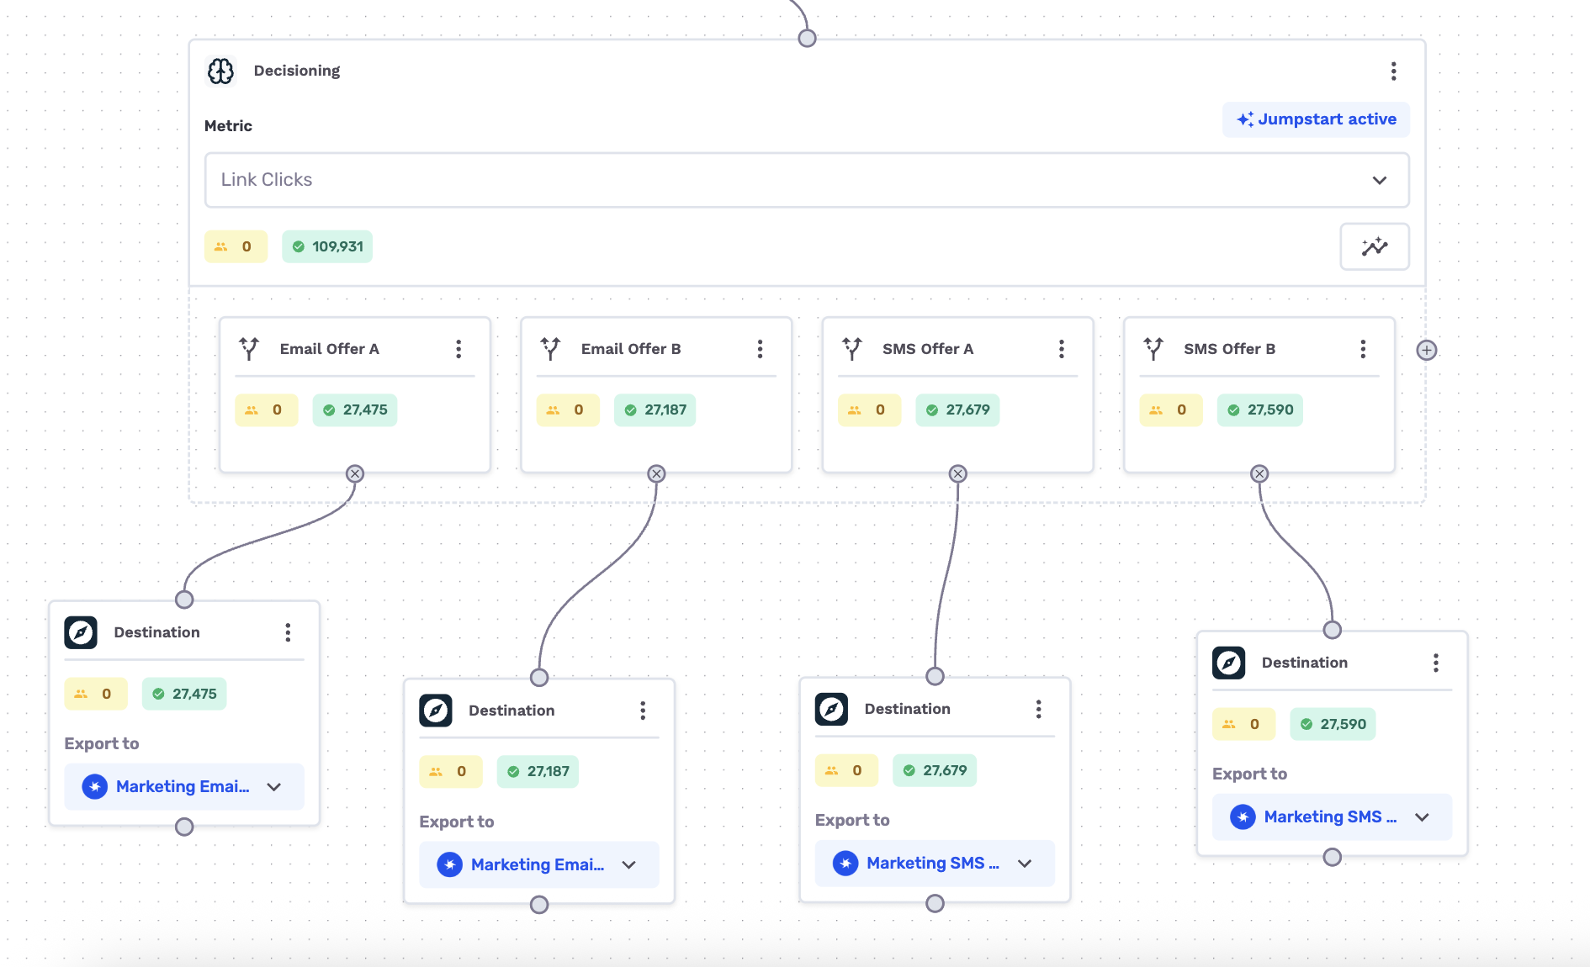Click the output connector below 27,679 Destination
The height and width of the screenshot is (967, 1590).
935,903
